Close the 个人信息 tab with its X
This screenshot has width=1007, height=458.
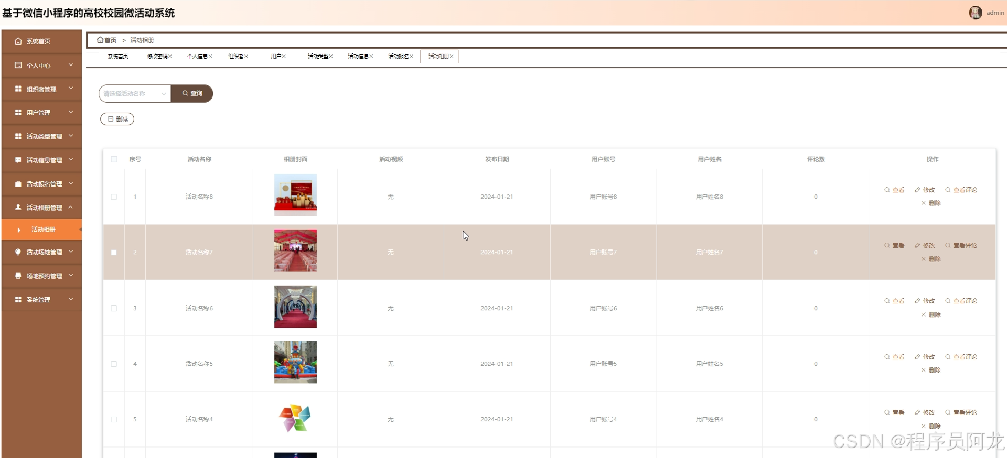[x=210, y=56]
